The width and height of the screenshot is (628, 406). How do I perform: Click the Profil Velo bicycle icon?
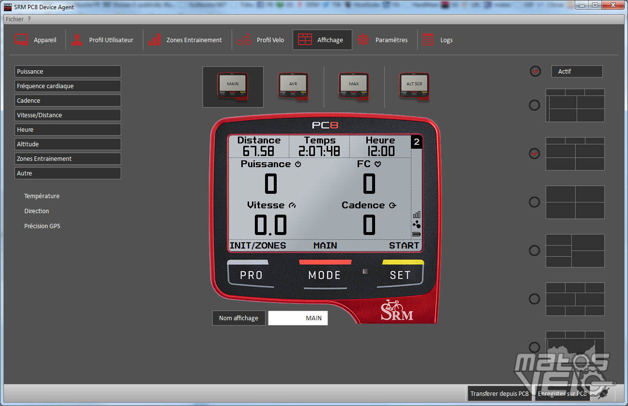point(245,40)
